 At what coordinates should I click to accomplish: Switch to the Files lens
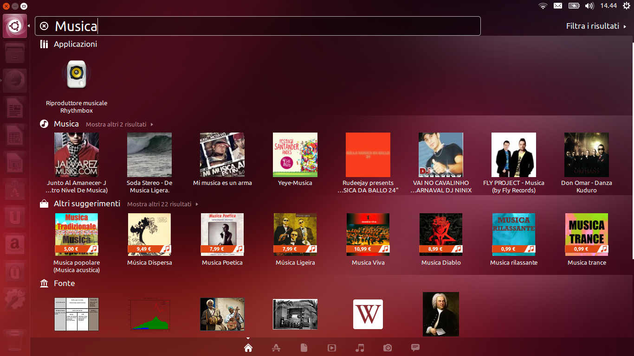pyautogui.click(x=304, y=348)
